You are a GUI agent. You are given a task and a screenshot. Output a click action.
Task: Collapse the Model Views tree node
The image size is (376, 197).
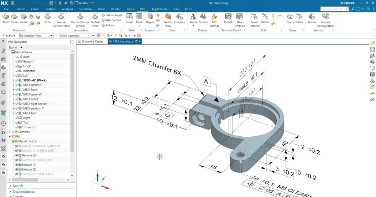[10, 52]
